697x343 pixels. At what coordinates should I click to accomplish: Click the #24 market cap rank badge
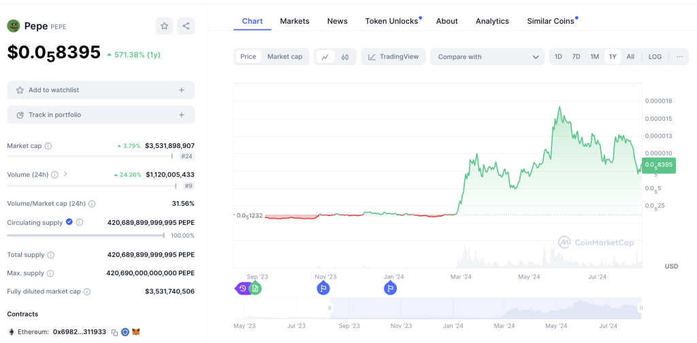click(187, 156)
